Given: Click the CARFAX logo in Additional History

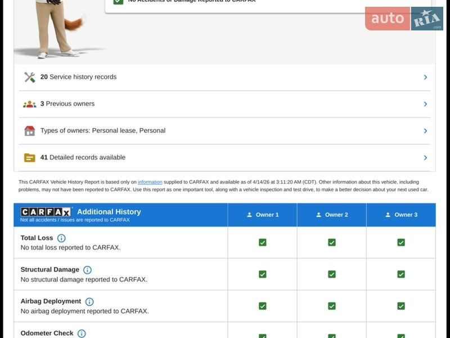Looking at the screenshot, I should coord(46,212).
